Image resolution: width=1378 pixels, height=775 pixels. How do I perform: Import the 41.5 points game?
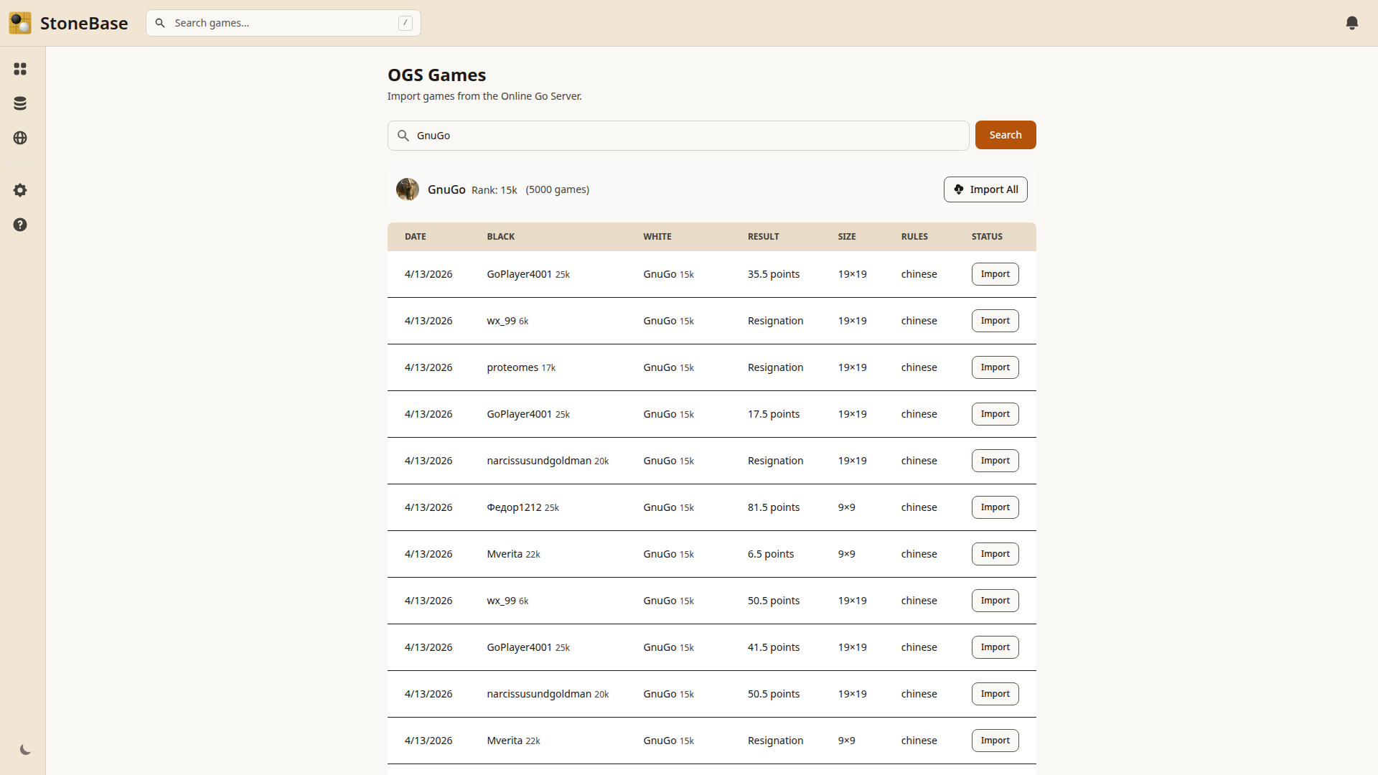995,647
